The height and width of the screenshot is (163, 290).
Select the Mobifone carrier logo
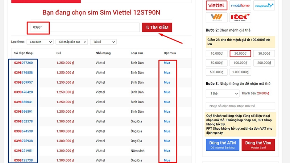tap(240, 5)
